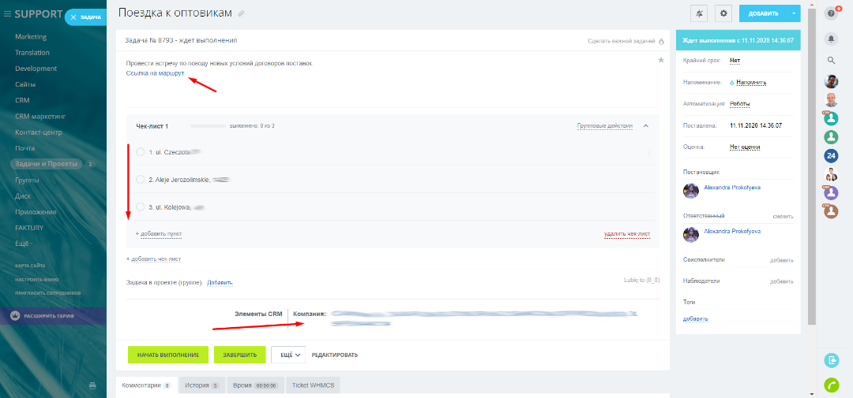
Task: Click the muted bell icon button
Action: click(699, 13)
